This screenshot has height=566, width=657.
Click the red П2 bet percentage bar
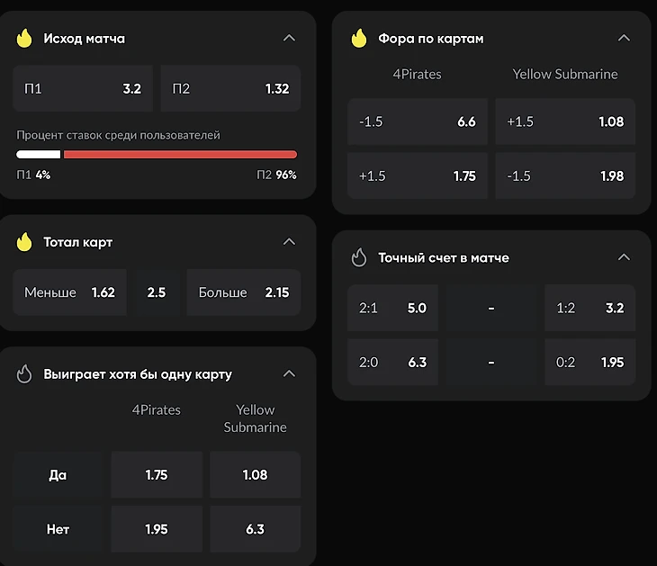pos(180,155)
